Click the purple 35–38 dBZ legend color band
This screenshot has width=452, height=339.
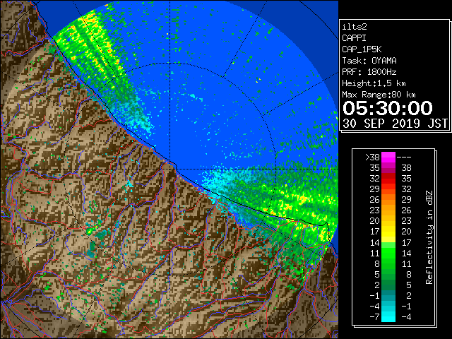tap(388, 168)
